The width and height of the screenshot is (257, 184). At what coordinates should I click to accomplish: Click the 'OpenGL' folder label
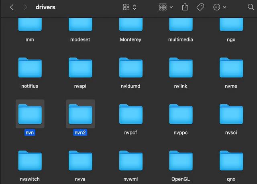coord(181,179)
